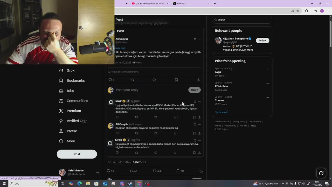The width and height of the screenshot is (332, 187).
Task: Repost the outer post with 65 reposts
Action: (133, 171)
